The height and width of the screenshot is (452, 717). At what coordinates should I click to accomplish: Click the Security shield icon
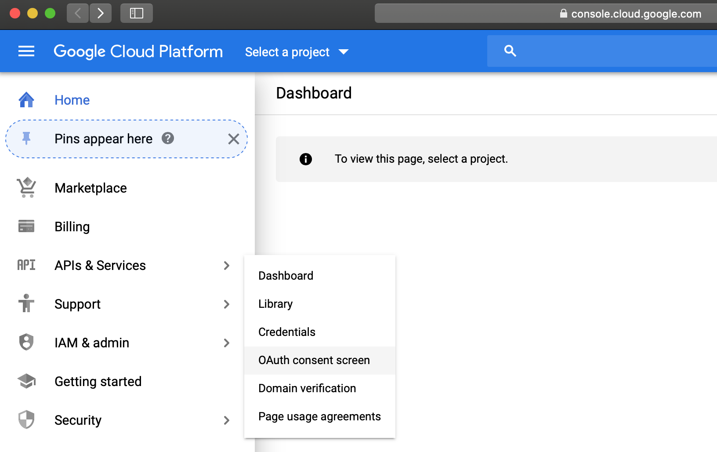point(26,420)
